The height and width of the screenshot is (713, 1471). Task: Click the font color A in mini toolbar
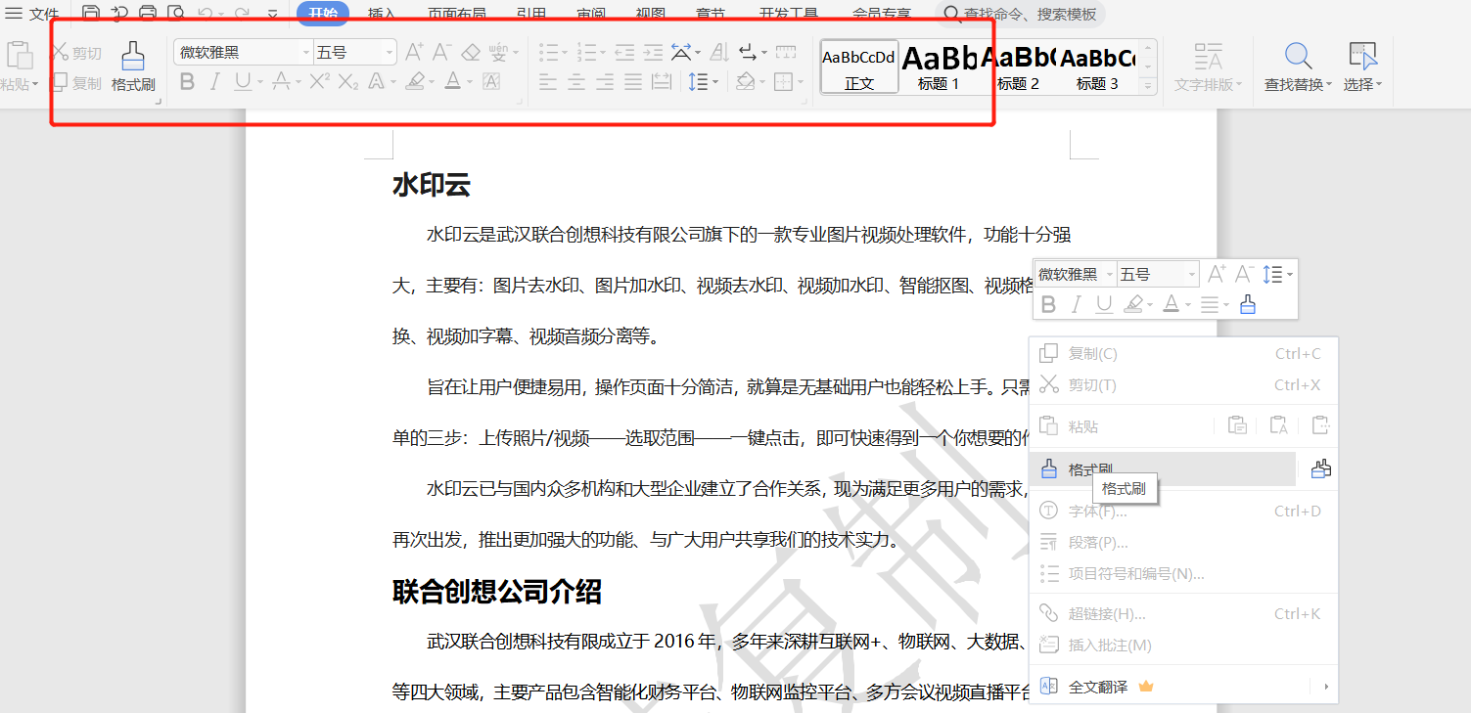(x=1171, y=305)
